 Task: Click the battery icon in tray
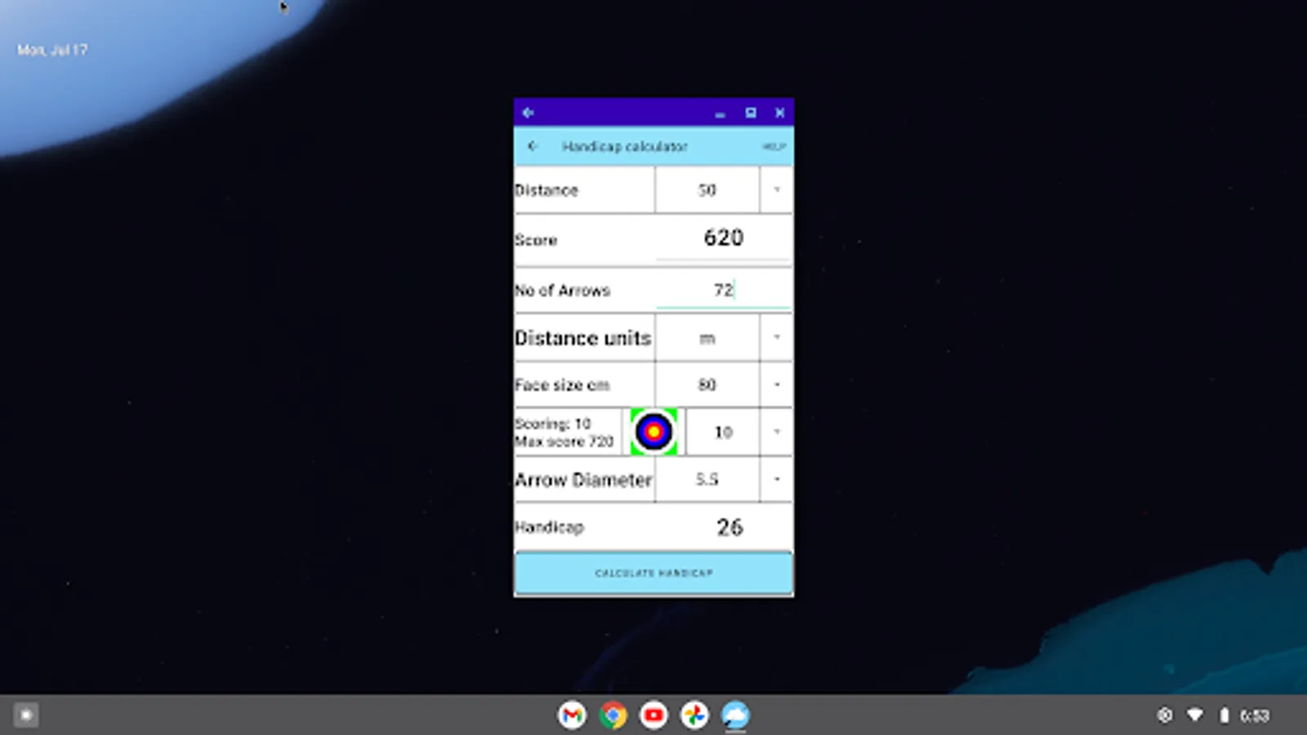pyautogui.click(x=1224, y=715)
